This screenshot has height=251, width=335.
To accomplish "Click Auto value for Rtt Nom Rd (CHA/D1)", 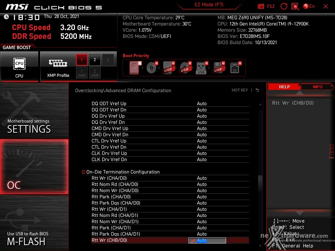I will 202,215.
